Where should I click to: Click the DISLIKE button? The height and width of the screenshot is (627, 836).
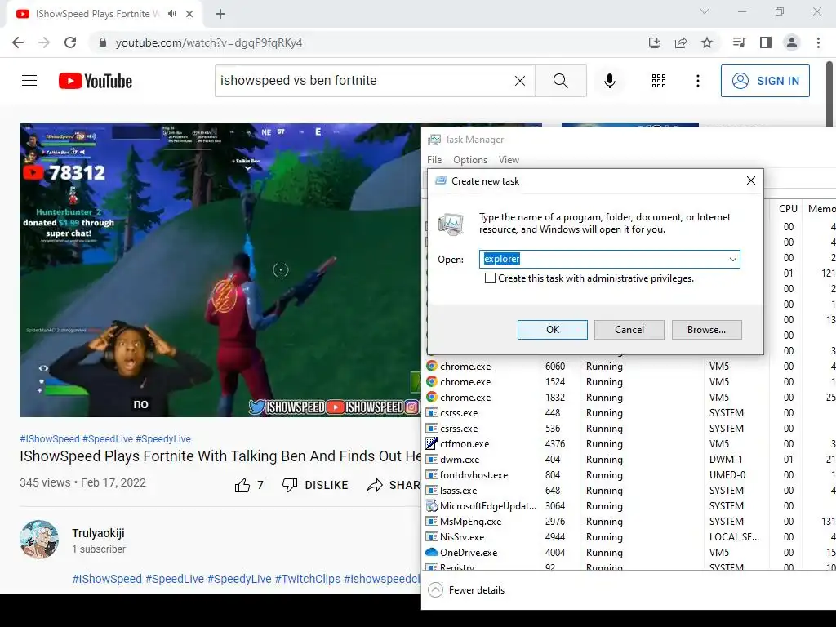point(315,485)
